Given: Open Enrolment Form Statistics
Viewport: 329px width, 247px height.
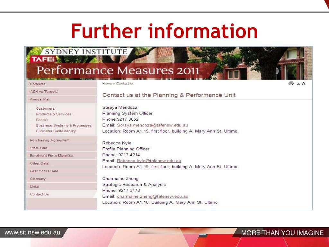Looking at the screenshot, I should (61, 156).
